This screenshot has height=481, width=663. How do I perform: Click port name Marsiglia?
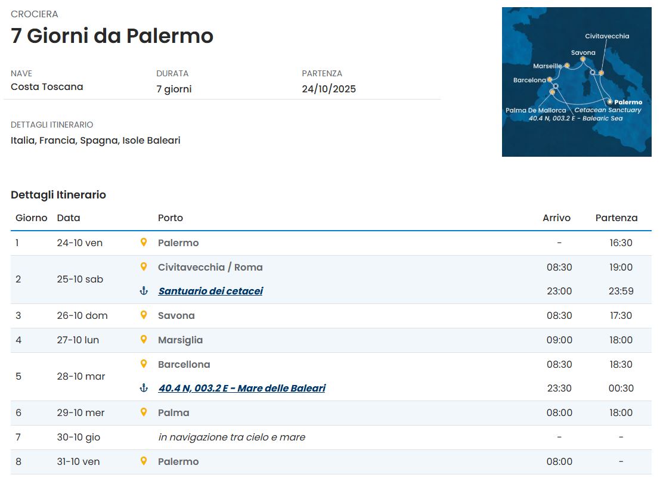(180, 340)
